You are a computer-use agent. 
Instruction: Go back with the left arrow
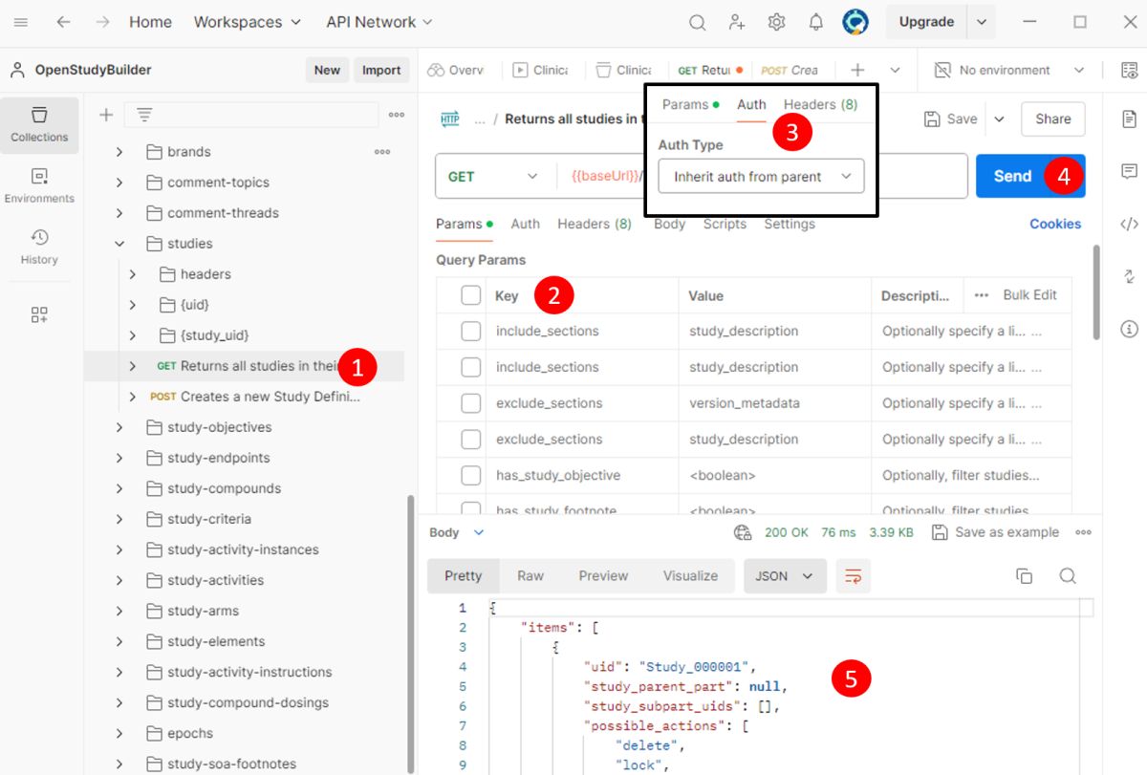pyautogui.click(x=63, y=22)
